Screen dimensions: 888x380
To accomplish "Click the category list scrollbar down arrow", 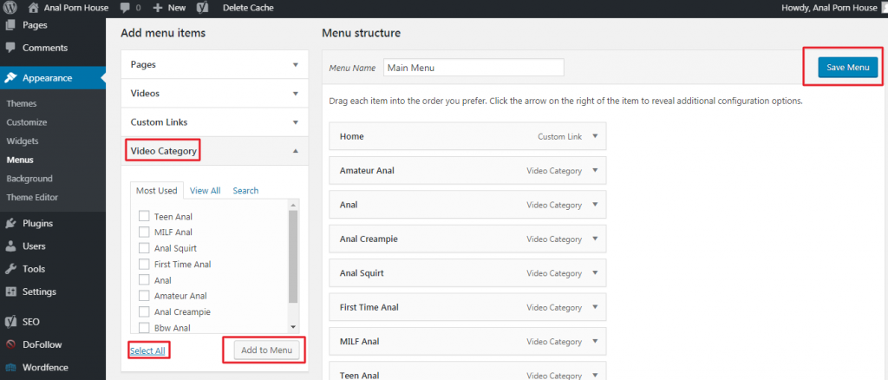I will pos(293,327).
